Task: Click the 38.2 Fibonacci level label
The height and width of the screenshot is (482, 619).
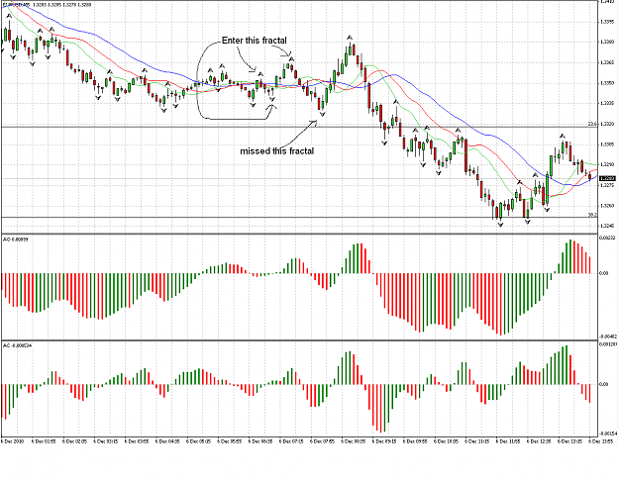Action: pos(592,215)
